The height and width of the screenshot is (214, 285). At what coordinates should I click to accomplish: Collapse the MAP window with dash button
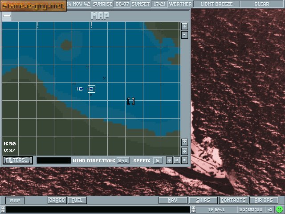click(x=7, y=16)
